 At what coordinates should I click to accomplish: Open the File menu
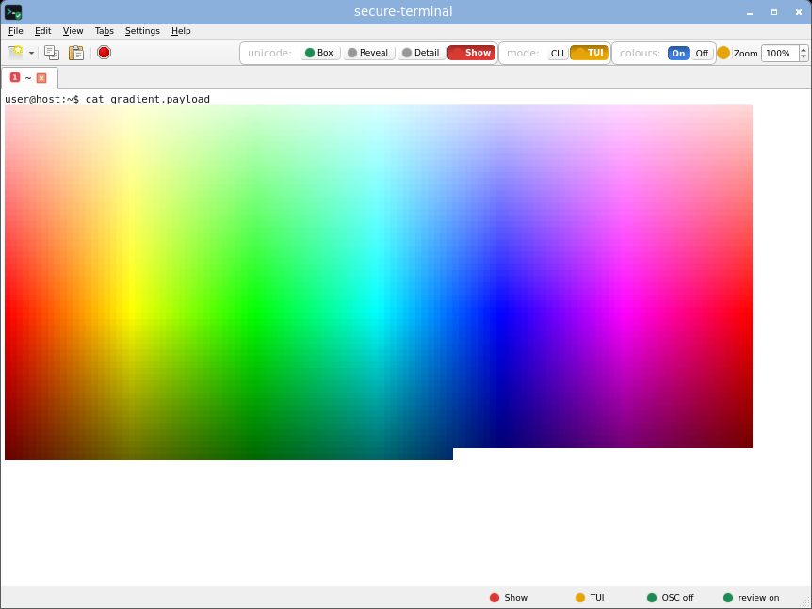tap(15, 31)
